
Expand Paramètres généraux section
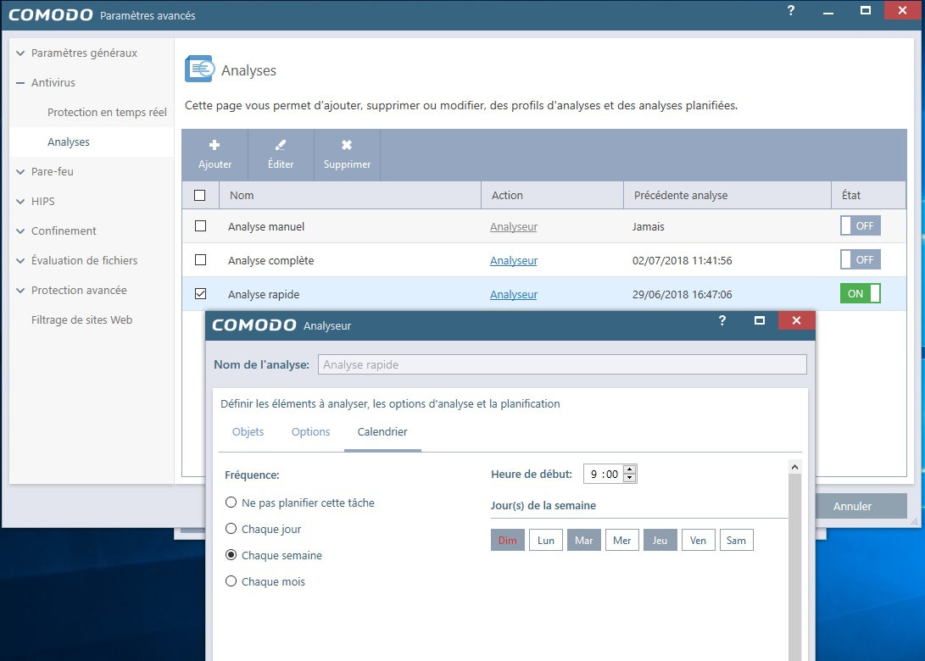20,53
